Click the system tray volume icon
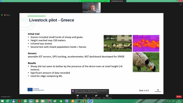183x103 pixels. coord(170,101)
